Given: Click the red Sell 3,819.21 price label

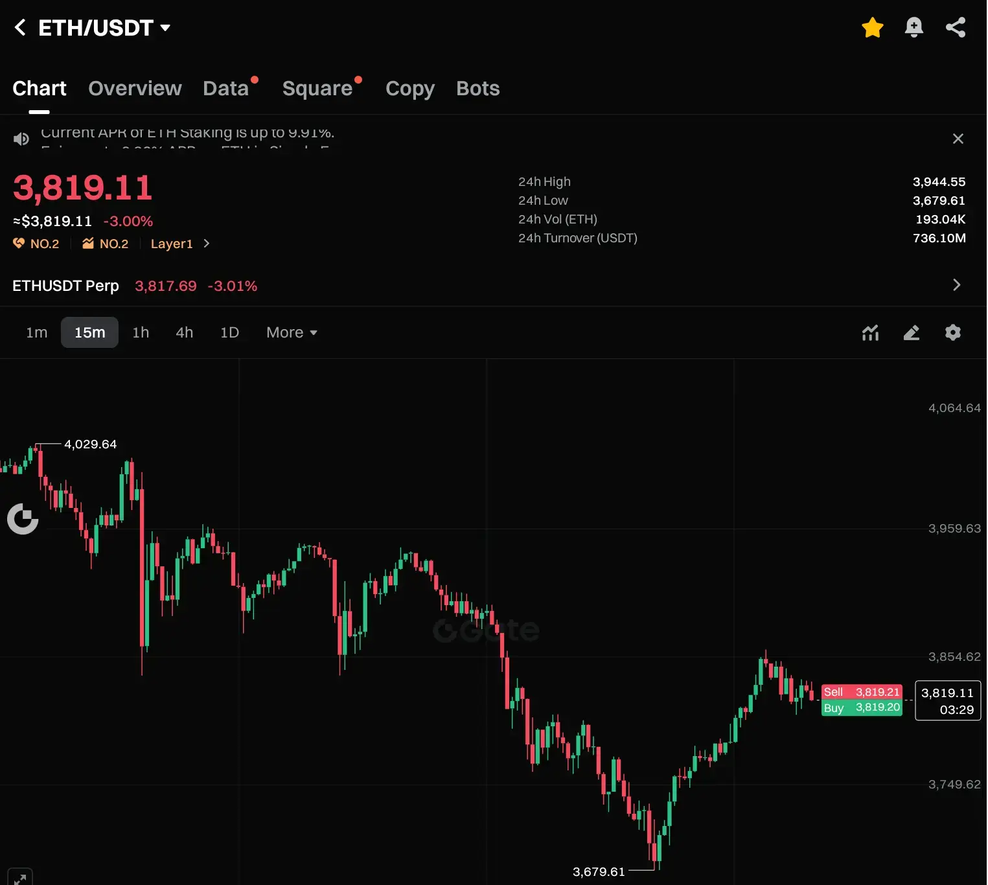Looking at the screenshot, I should 862,692.
